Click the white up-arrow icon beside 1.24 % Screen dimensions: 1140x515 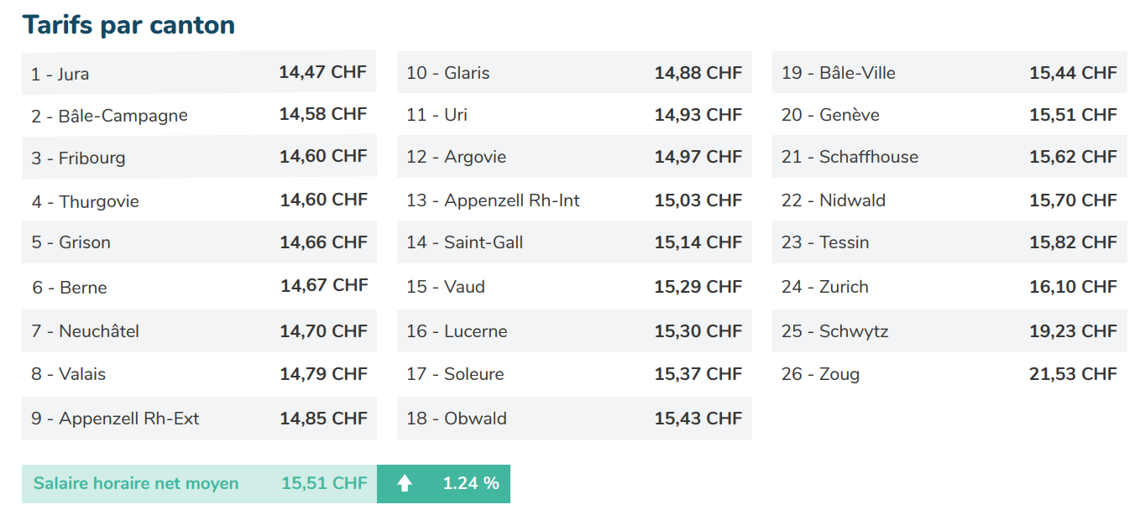[405, 483]
